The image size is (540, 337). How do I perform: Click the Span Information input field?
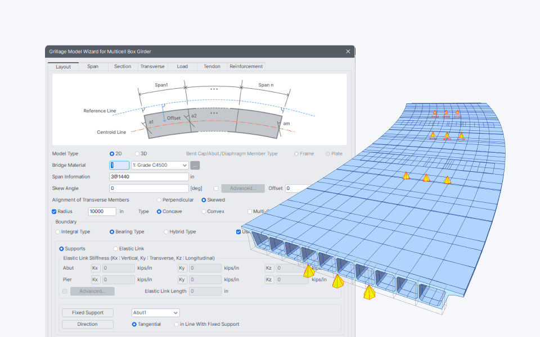pyautogui.click(x=148, y=177)
